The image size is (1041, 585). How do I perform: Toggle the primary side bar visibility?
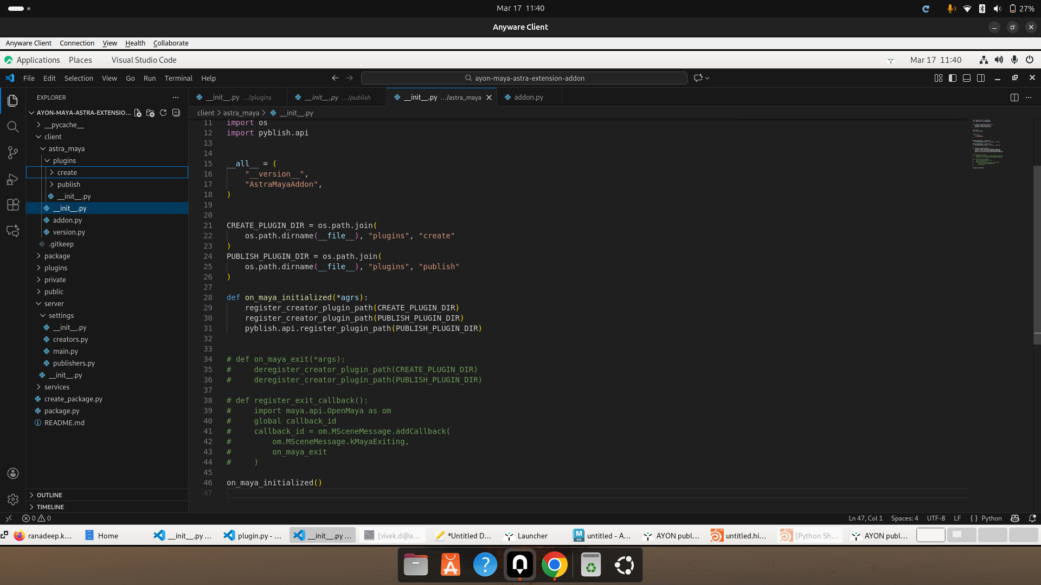tap(953, 78)
